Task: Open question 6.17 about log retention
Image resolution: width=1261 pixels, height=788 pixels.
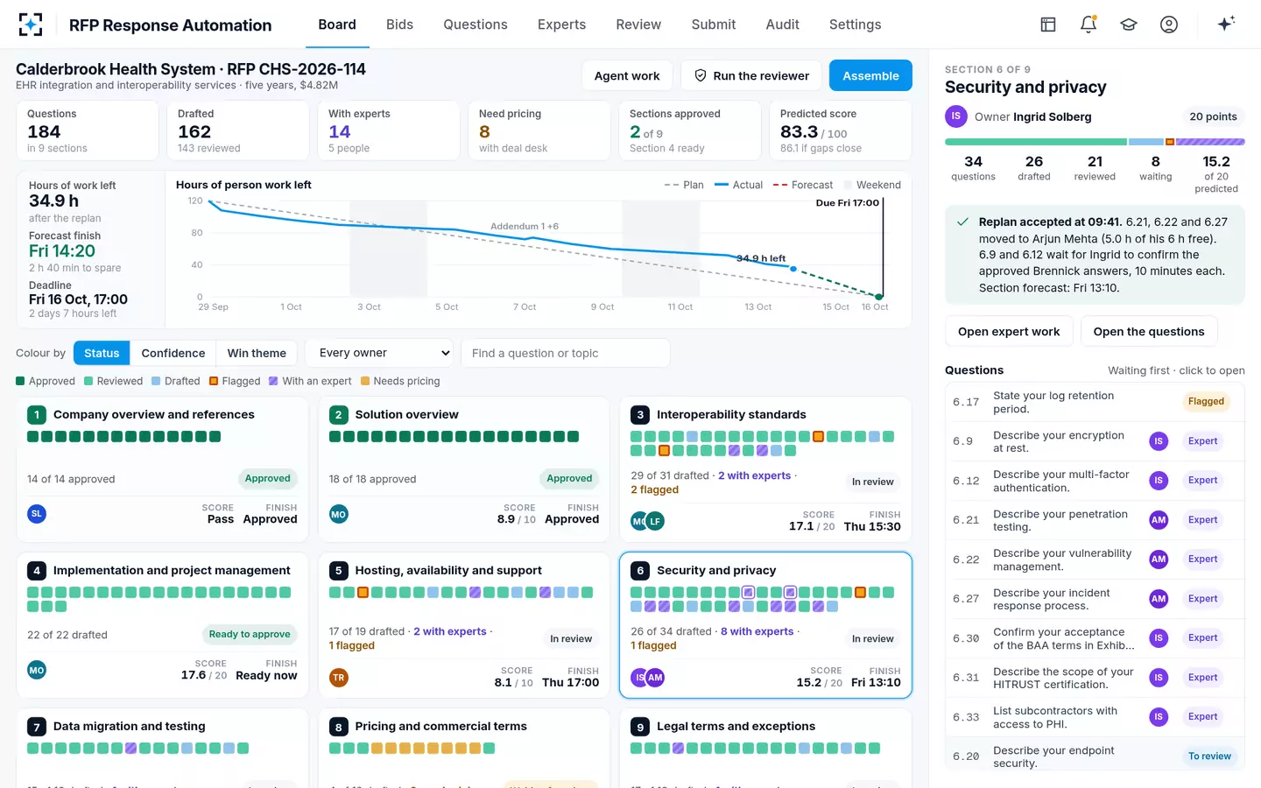Action: coord(1095,402)
